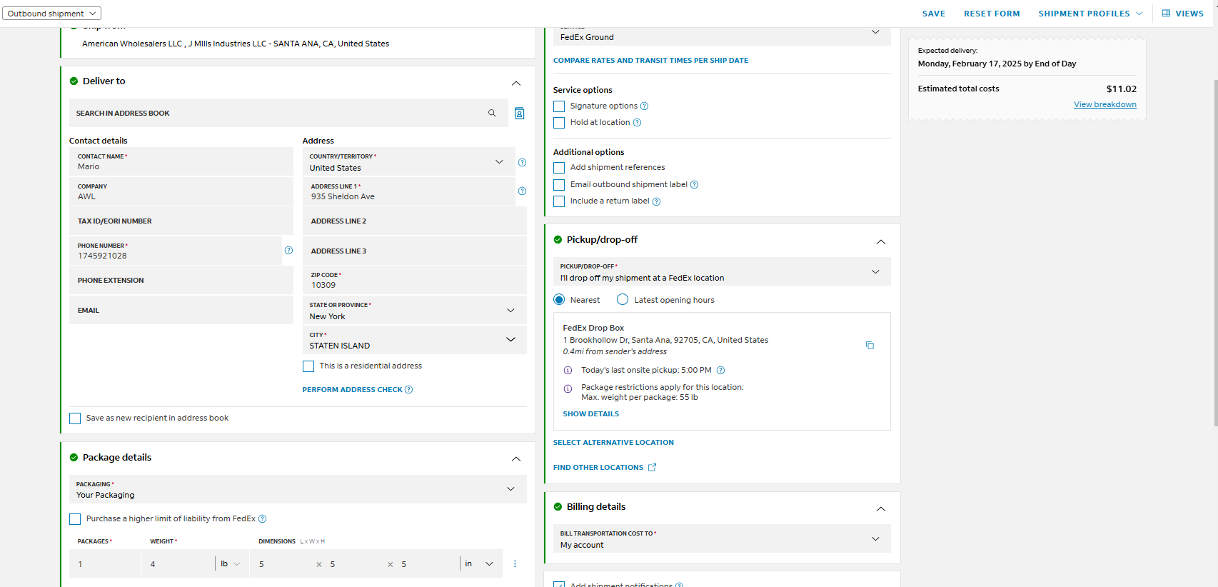Click the green check icon beside Package details
The width and height of the screenshot is (1218, 587).
point(74,458)
